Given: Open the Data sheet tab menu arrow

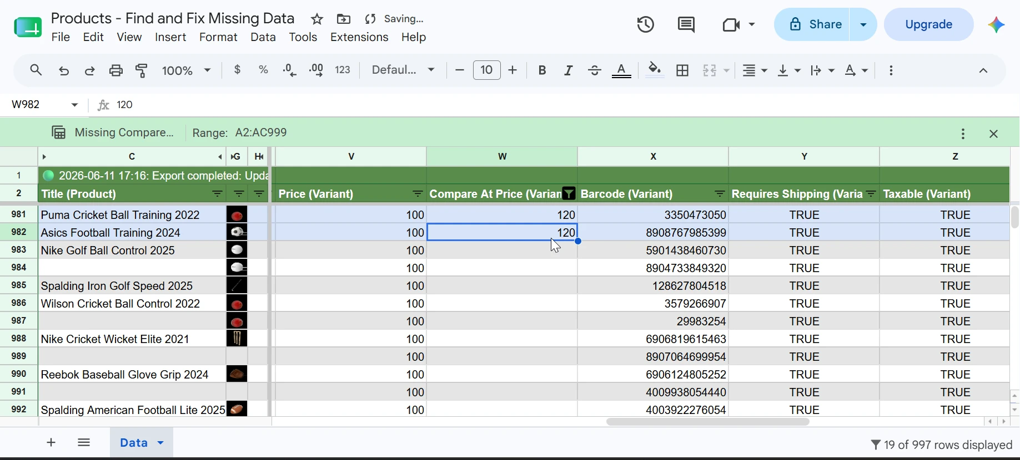Looking at the screenshot, I should pos(161,443).
